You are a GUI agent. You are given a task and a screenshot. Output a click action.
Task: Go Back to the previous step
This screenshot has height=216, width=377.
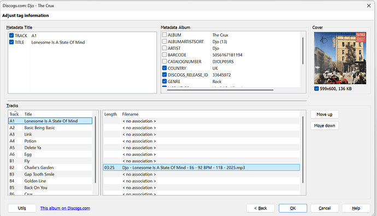[261, 208]
